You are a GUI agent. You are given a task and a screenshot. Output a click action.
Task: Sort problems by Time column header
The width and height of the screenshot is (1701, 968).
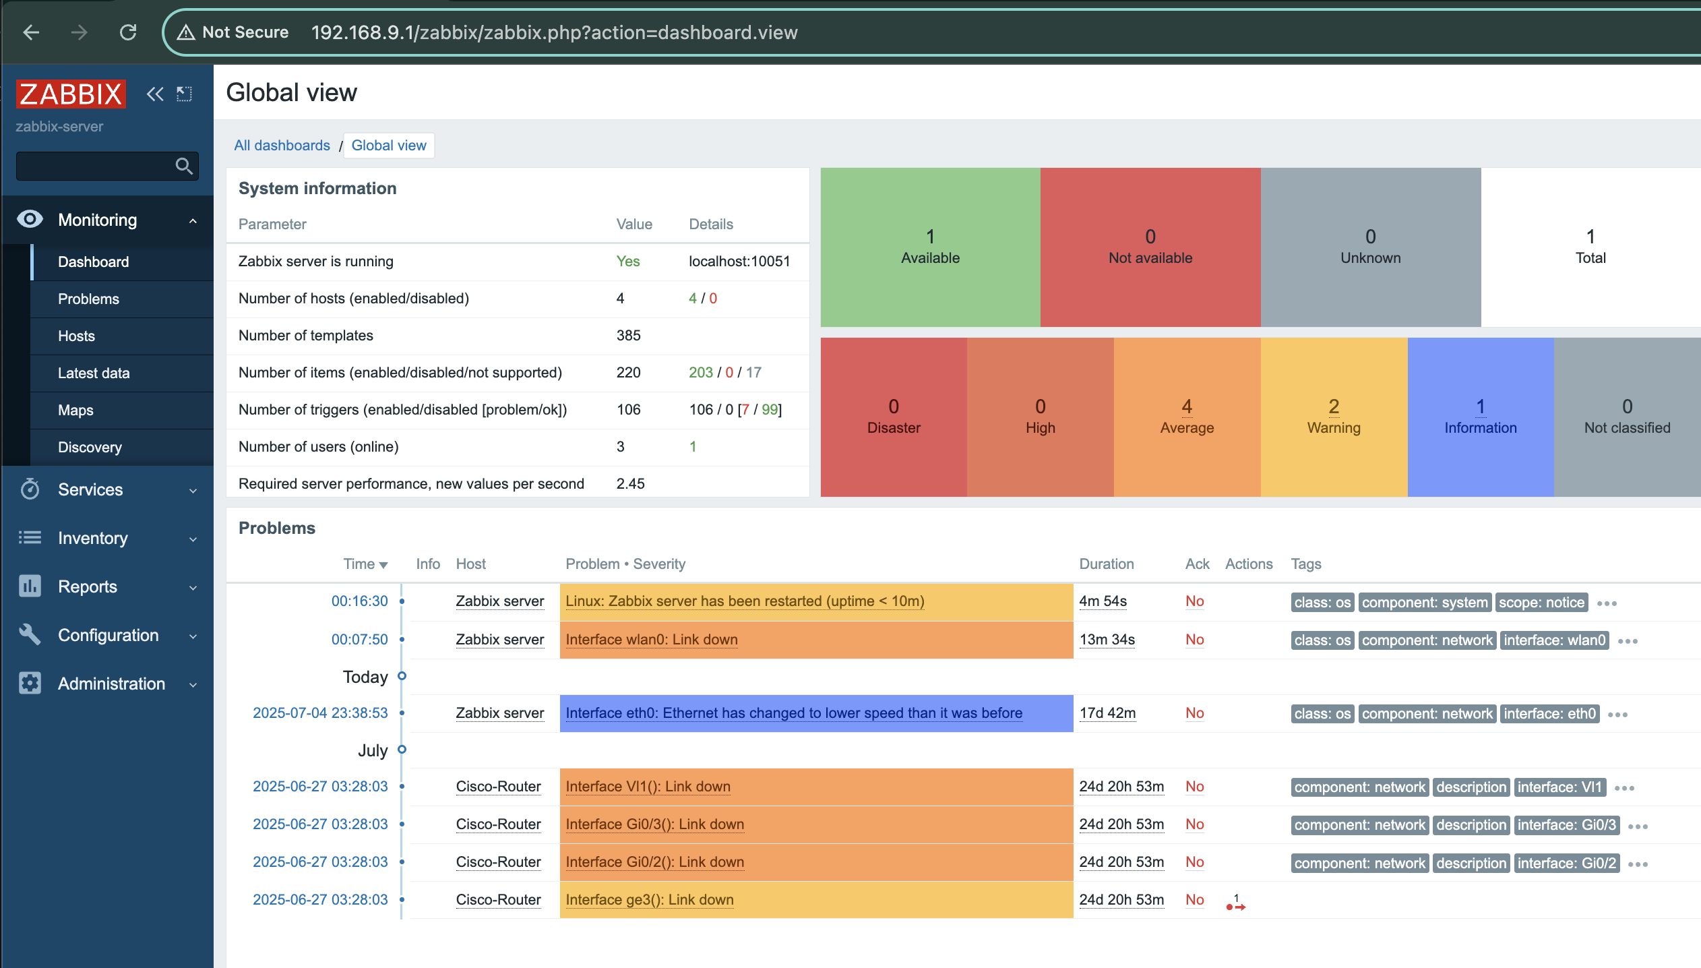[x=365, y=564]
